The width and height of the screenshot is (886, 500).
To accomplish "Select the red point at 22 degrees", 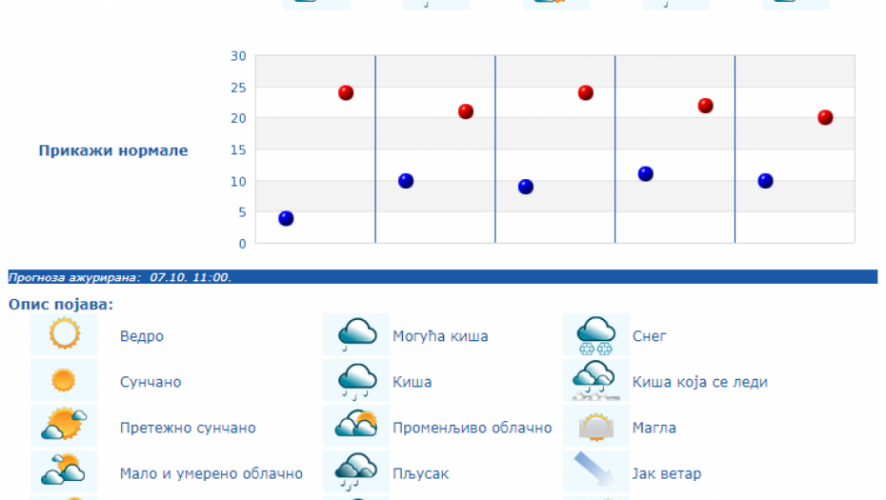I will [706, 106].
